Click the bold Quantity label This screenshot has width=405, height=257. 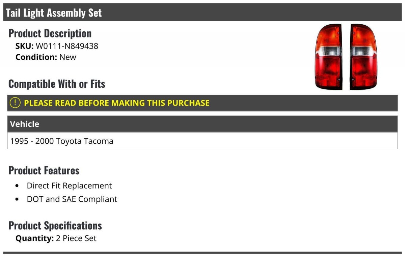pyautogui.click(x=35, y=238)
